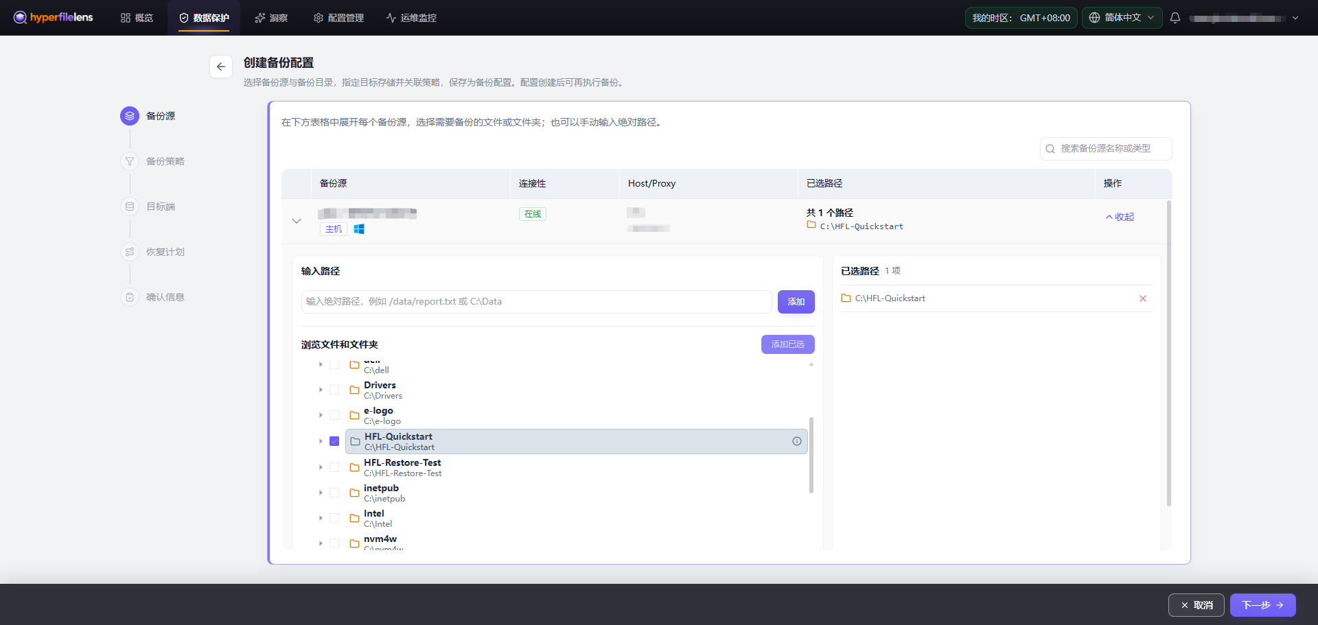Image resolution: width=1318 pixels, height=625 pixels.
Task: Uncheck the HFL-Quickstart folder checkbox
Action: (x=334, y=441)
